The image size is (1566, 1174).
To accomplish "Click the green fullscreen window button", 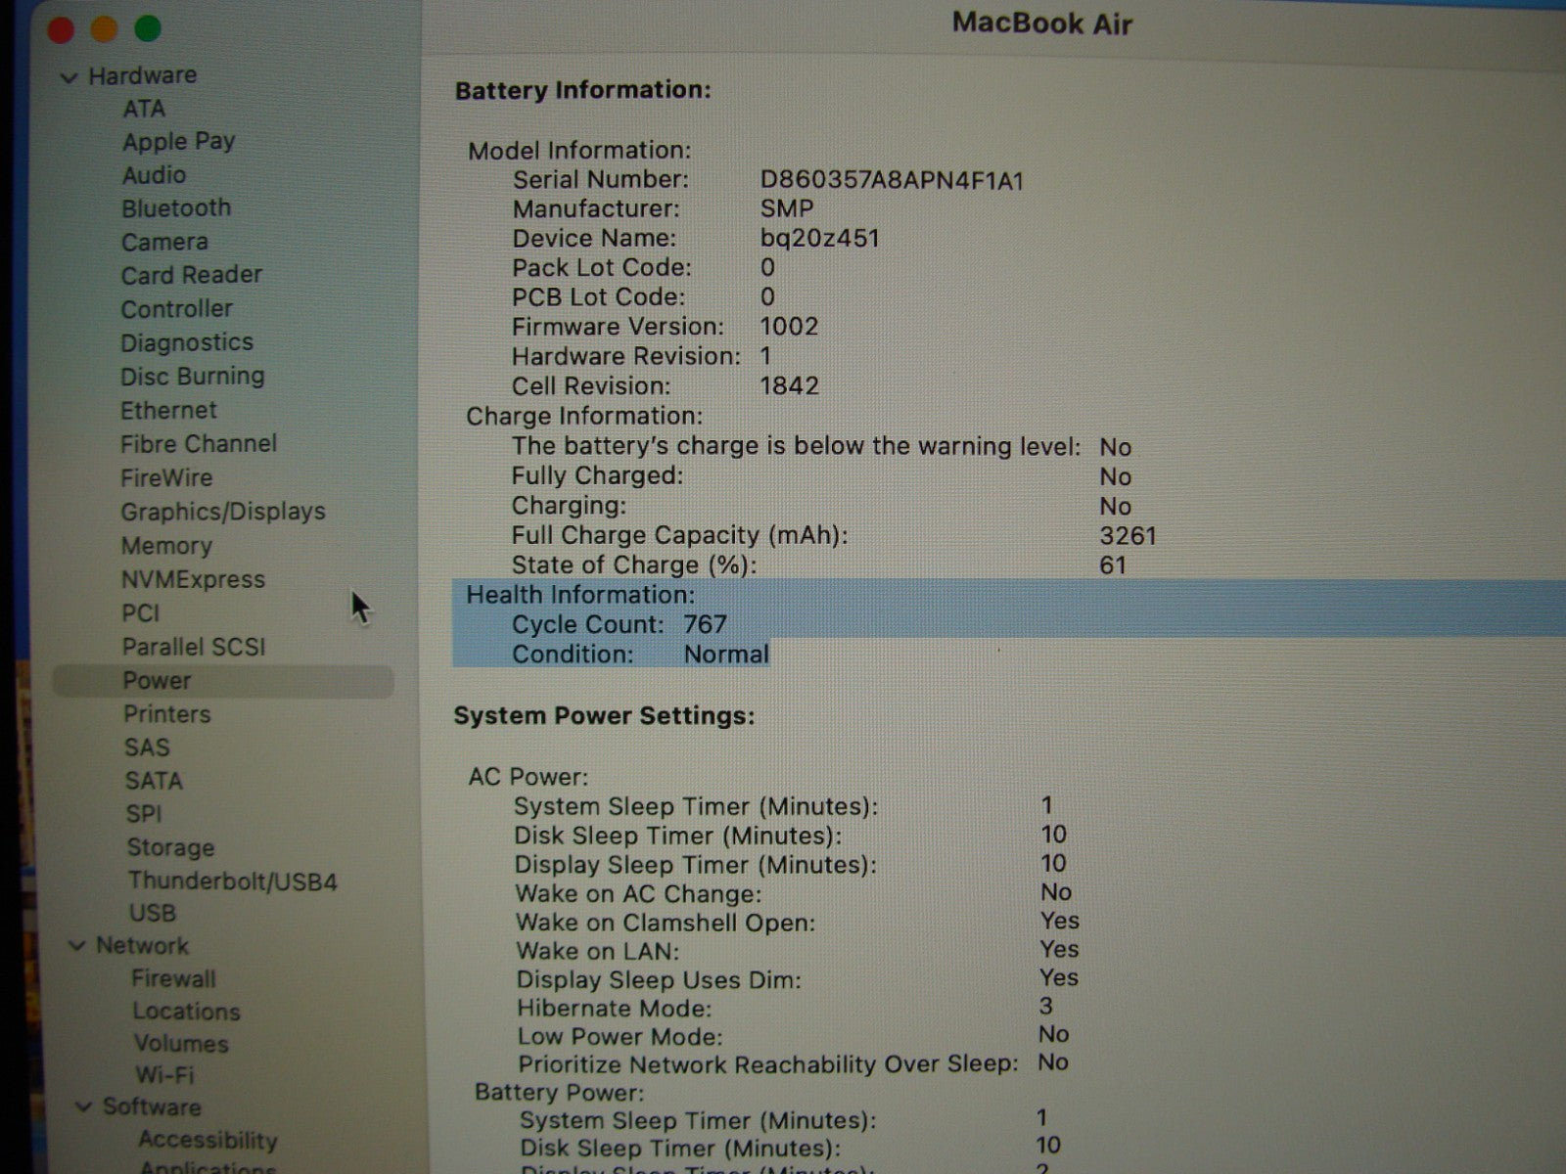I will (148, 29).
